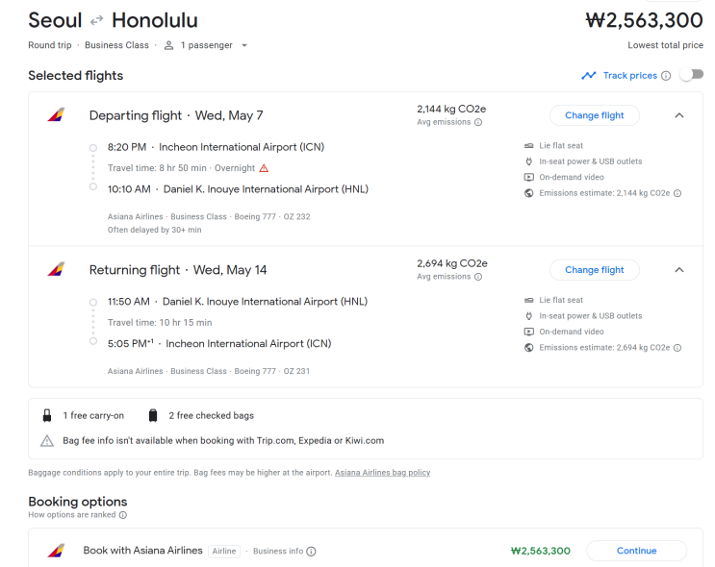
Task: Click the Business info icon
Action: (311, 552)
